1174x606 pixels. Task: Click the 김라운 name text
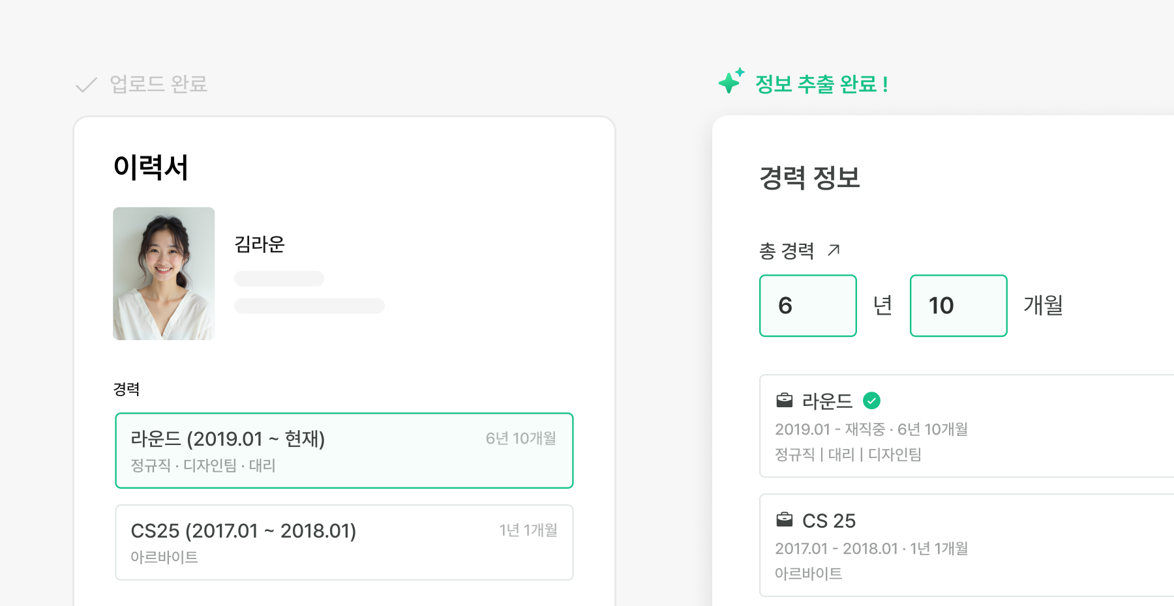pyautogui.click(x=260, y=244)
